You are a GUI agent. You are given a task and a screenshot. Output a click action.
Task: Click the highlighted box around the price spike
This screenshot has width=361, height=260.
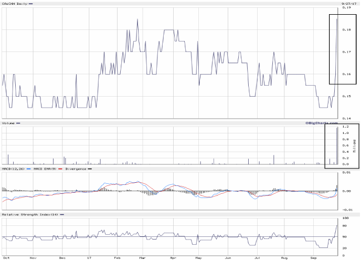click(343, 49)
